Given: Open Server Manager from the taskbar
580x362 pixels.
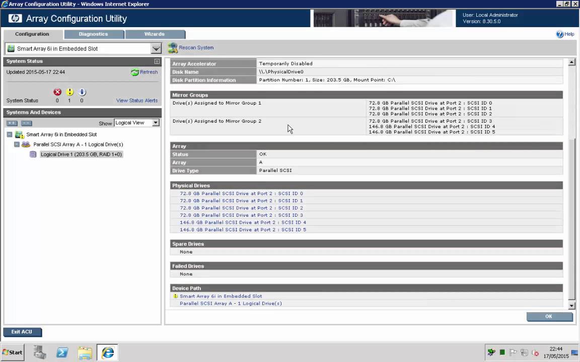Looking at the screenshot, I should point(40,352).
